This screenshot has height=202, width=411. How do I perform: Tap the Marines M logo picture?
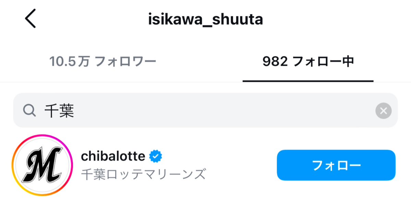(42, 165)
